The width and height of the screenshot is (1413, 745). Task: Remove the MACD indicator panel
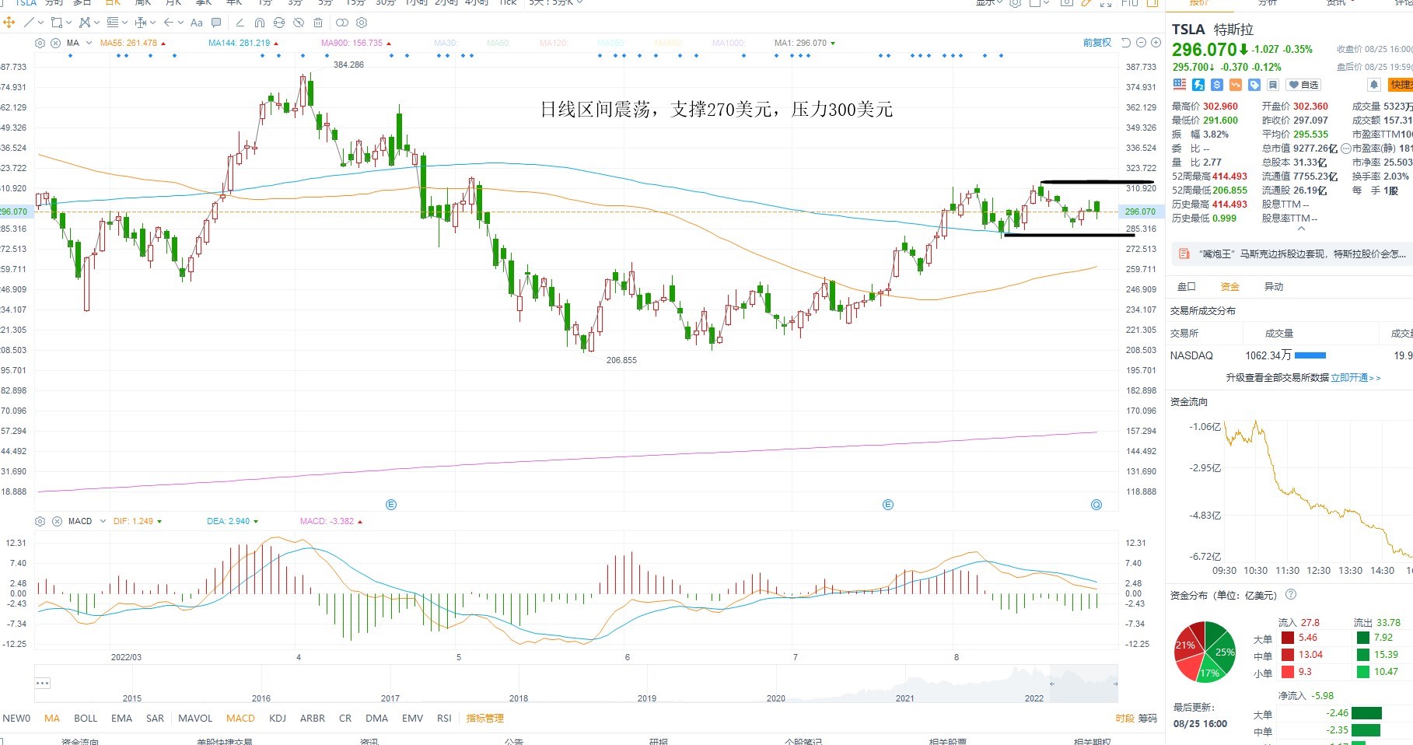pyautogui.click(x=55, y=521)
